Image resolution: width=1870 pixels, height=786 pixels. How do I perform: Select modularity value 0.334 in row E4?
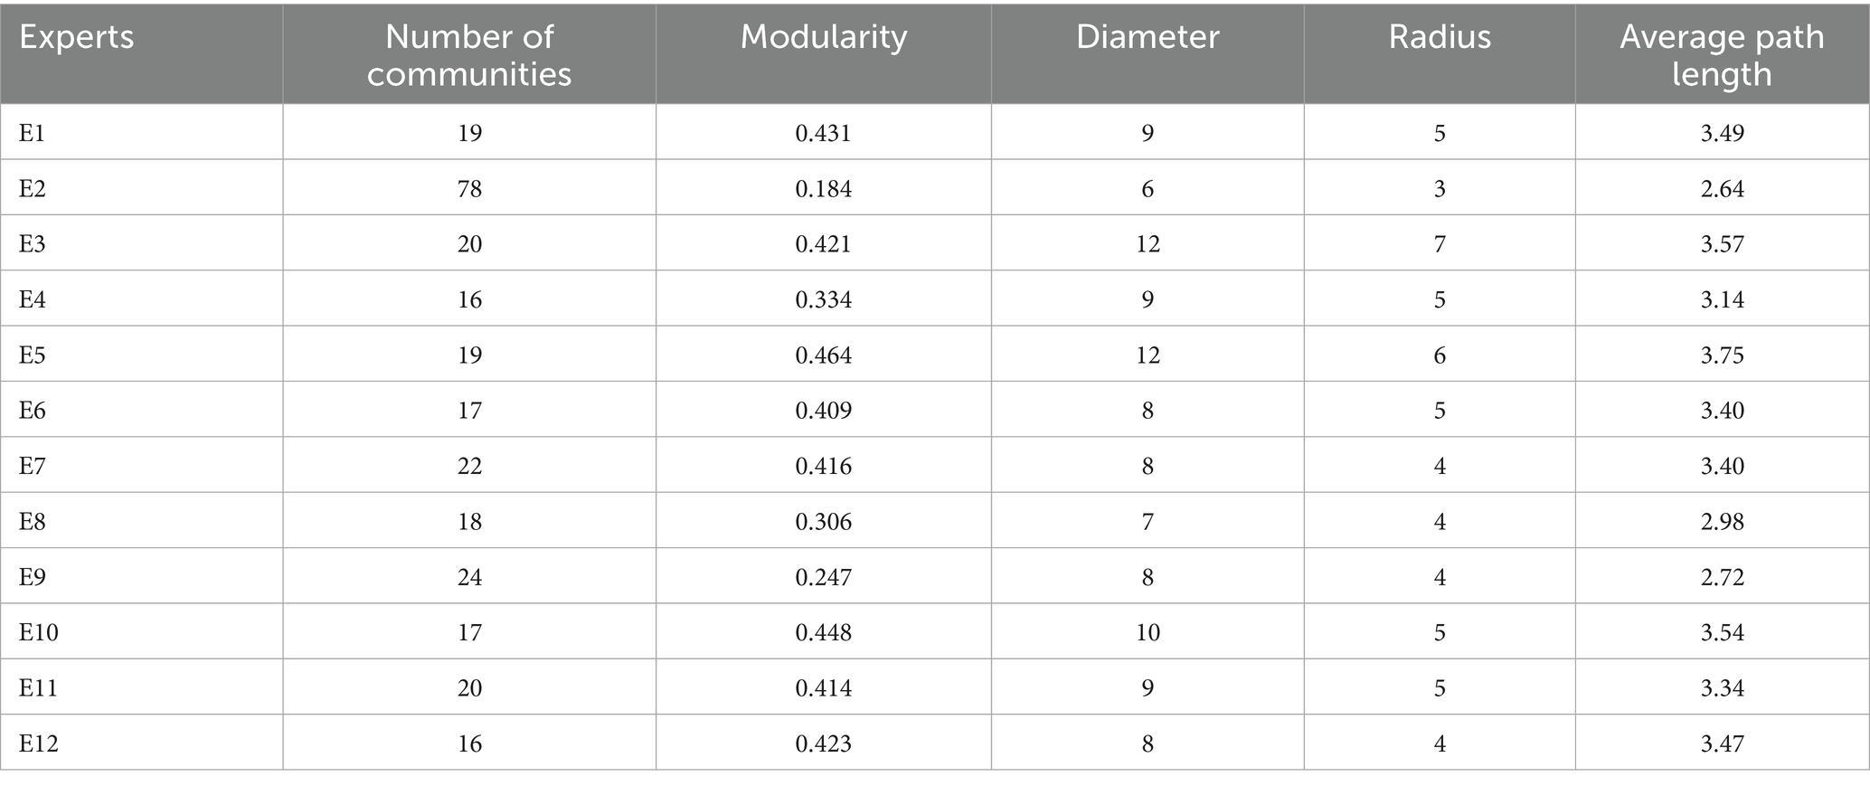tap(823, 299)
